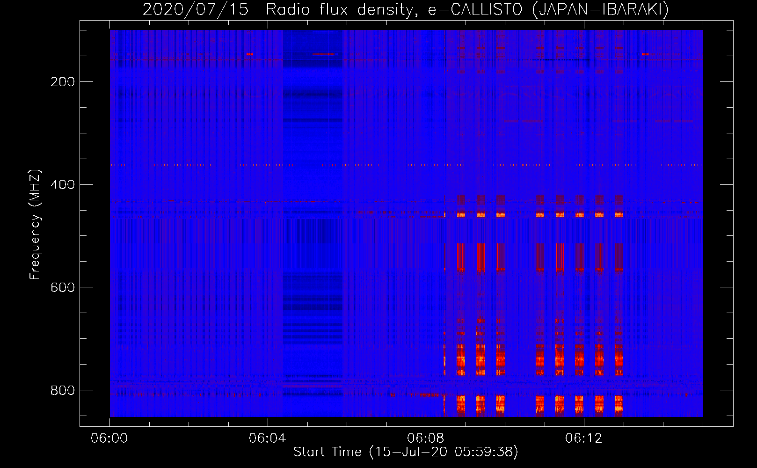This screenshot has width=757, height=468.
Task: Click the 400 frequency tick label
Action: click(x=62, y=185)
